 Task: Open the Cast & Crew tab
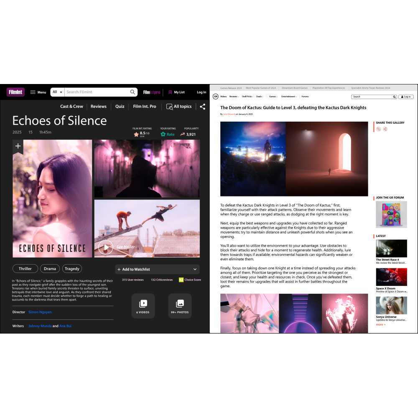point(71,107)
